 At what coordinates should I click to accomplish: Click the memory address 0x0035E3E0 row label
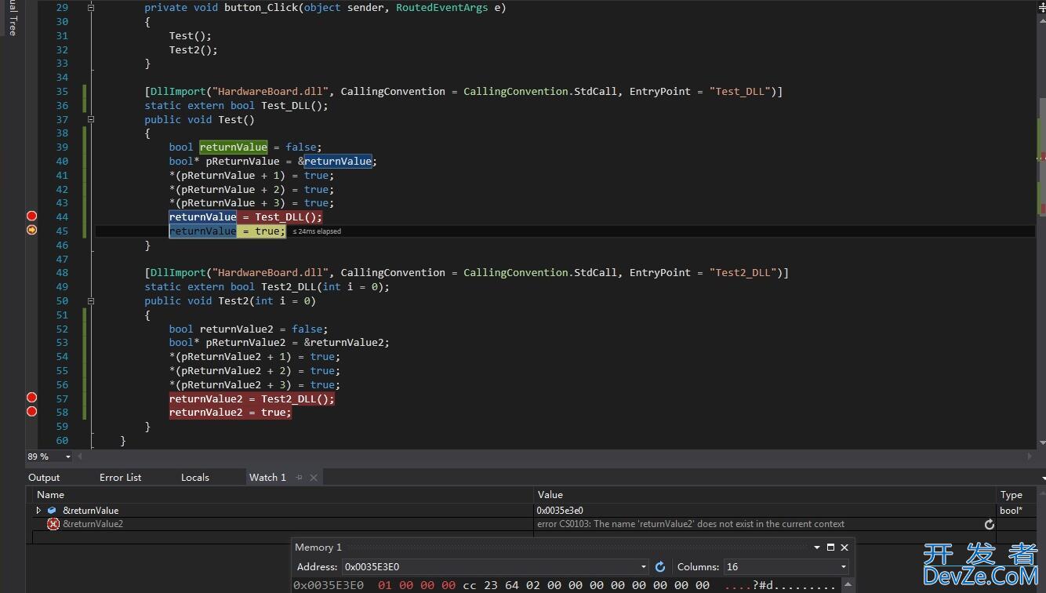(x=329, y=585)
